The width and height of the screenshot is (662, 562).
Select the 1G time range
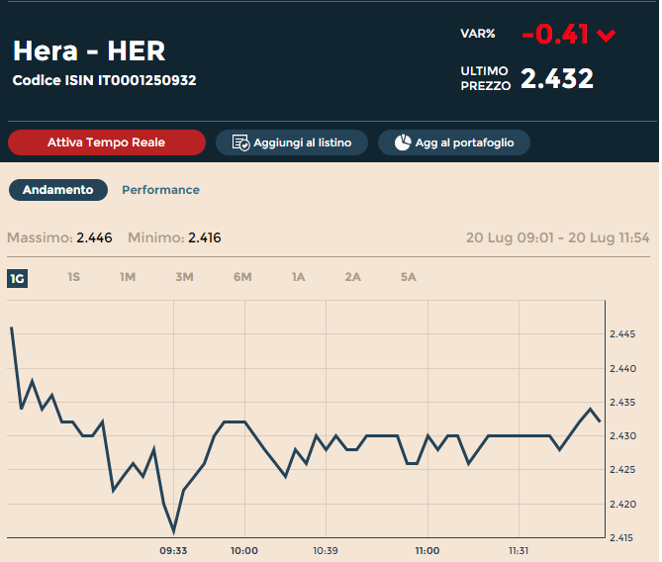(17, 278)
